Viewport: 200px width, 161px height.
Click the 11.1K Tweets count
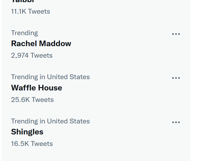point(30,11)
